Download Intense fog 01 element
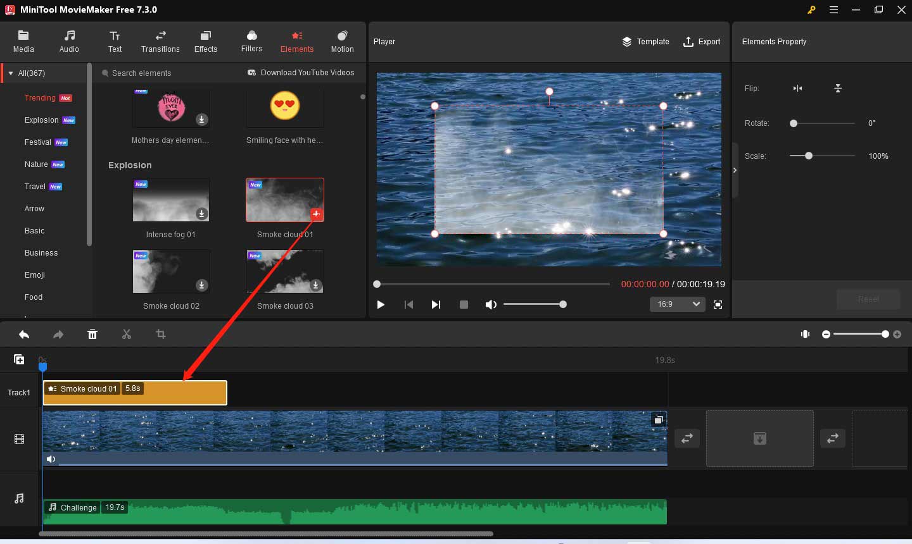Viewport: 912px width, 544px height. (x=201, y=214)
